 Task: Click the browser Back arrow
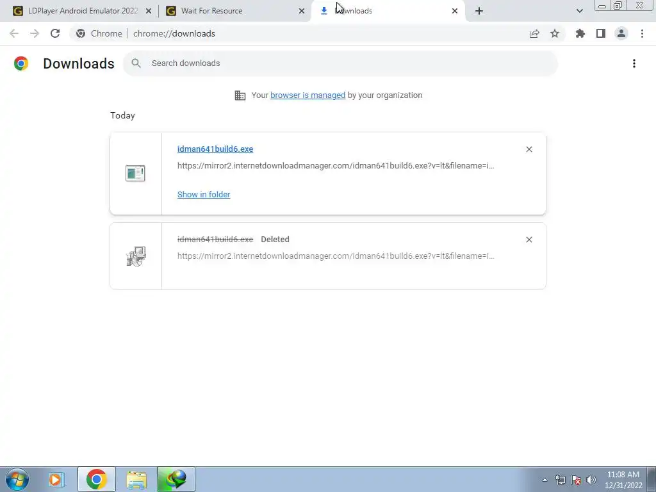pos(14,33)
